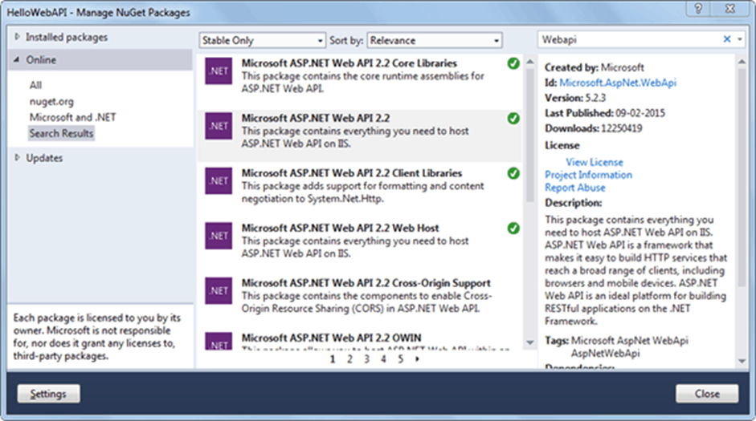Image resolution: width=756 pixels, height=421 pixels.
Task: Click installed checkmark for Web API 2.2 Client Libraries
Action: click(513, 173)
